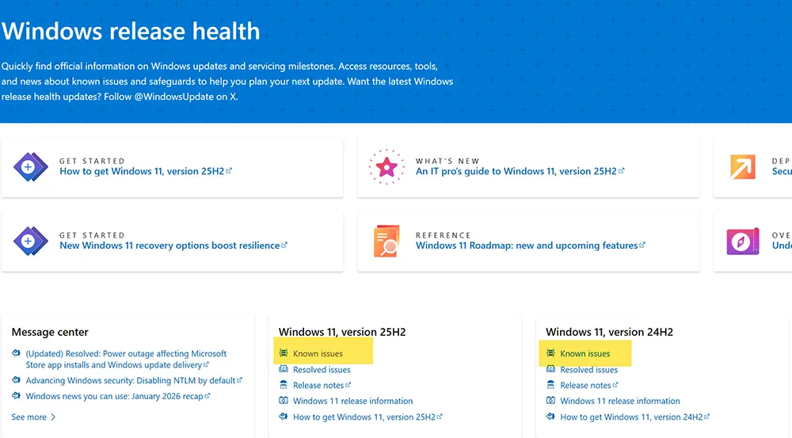Click the icon beside 25H2 'Windows 11 release information'

(284, 401)
